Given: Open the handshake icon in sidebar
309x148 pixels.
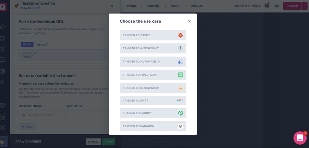Looking at the screenshot, I should point(2,106).
